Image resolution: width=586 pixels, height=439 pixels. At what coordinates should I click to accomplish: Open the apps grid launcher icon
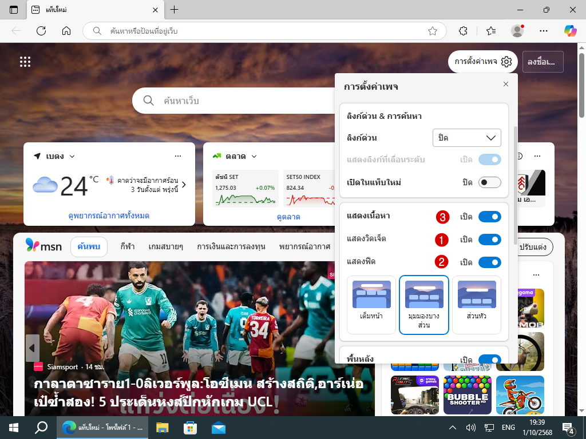point(25,62)
